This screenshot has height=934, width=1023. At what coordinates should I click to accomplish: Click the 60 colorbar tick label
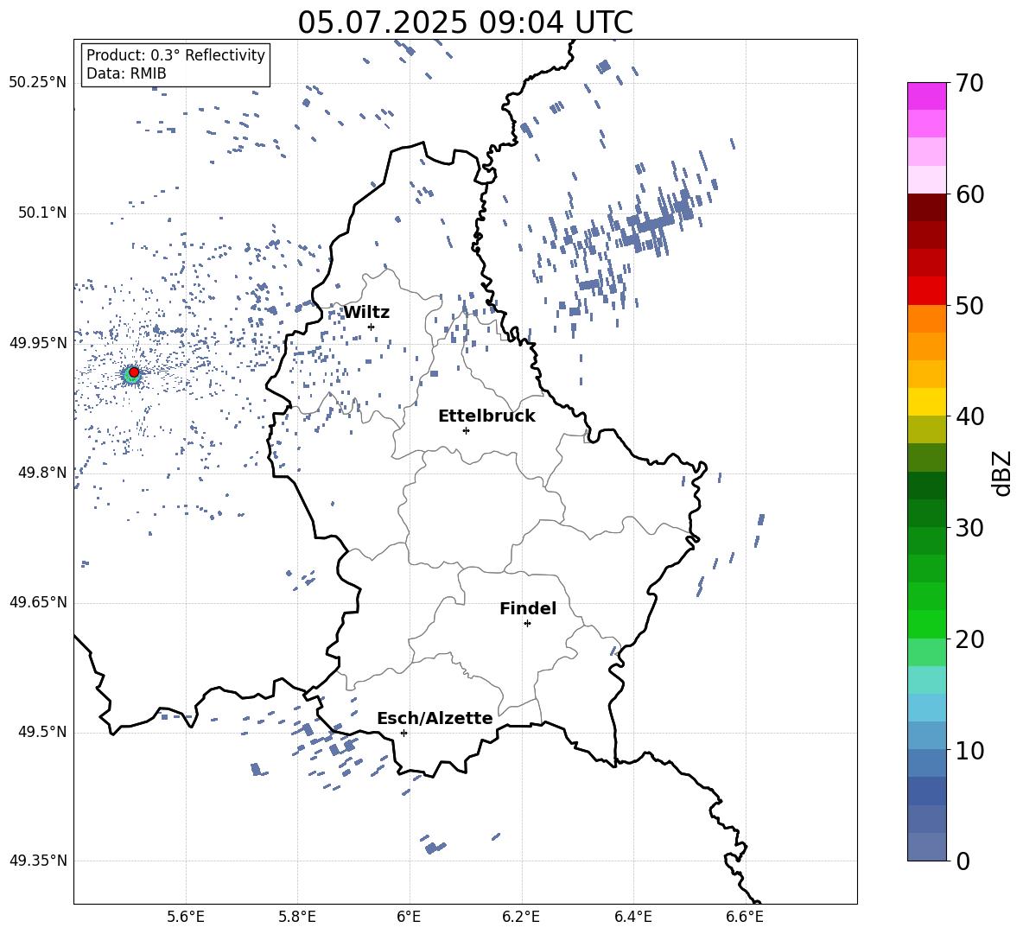[x=969, y=194]
